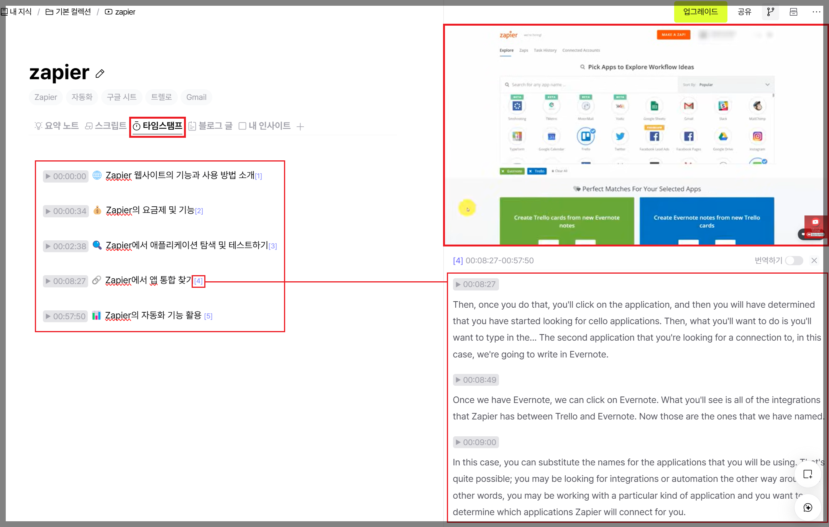Select the 구글 시트 tag chip
Viewport: 829px width, 527px height.
[121, 97]
